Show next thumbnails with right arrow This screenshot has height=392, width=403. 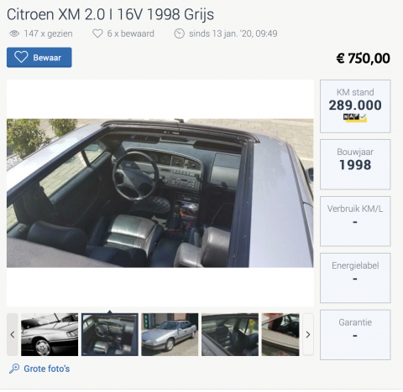[x=308, y=334]
